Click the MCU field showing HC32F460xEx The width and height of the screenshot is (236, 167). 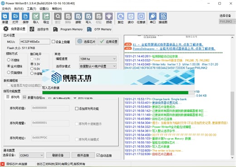pyautogui.click(x=35, y=42)
